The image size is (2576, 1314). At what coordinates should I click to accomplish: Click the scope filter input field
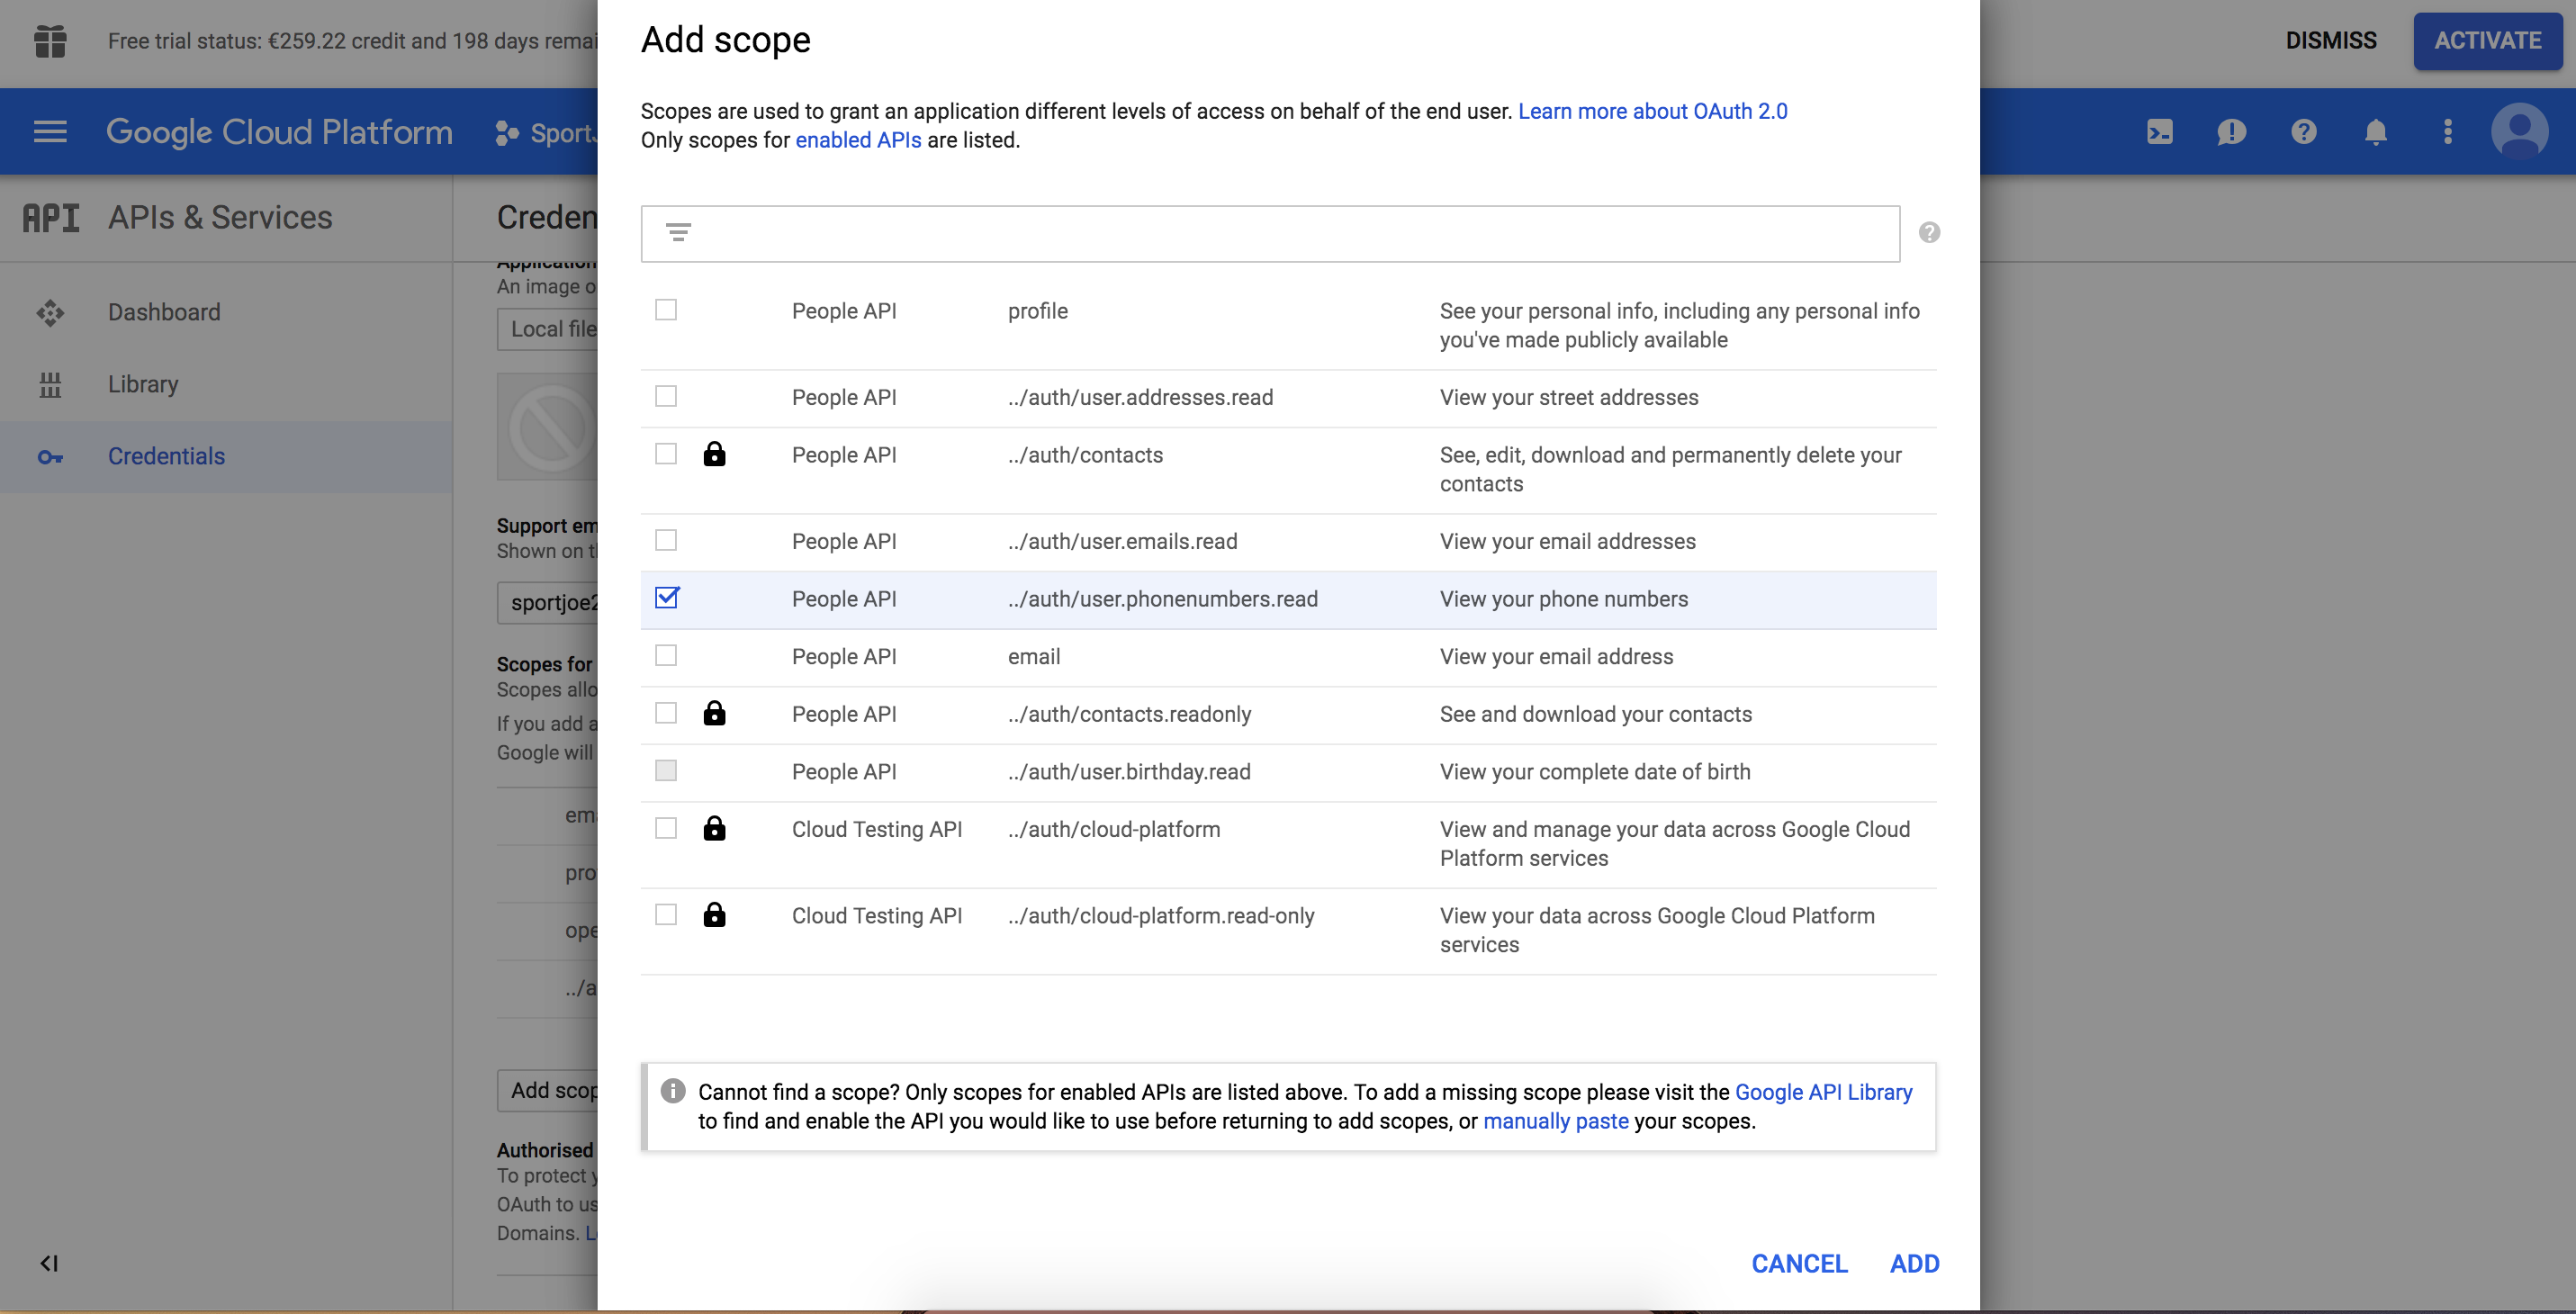[x=1270, y=234]
